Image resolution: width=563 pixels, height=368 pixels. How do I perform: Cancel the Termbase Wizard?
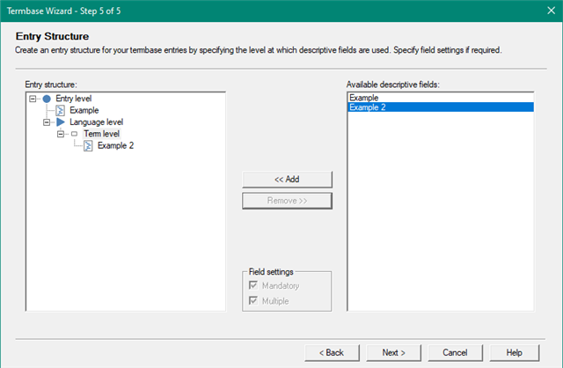click(455, 352)
